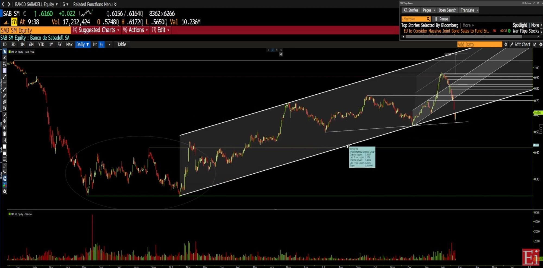This screenshot has height=268, width=543.
Task: Open the Options menu in Top News
Action: click(x=527, y=3)
